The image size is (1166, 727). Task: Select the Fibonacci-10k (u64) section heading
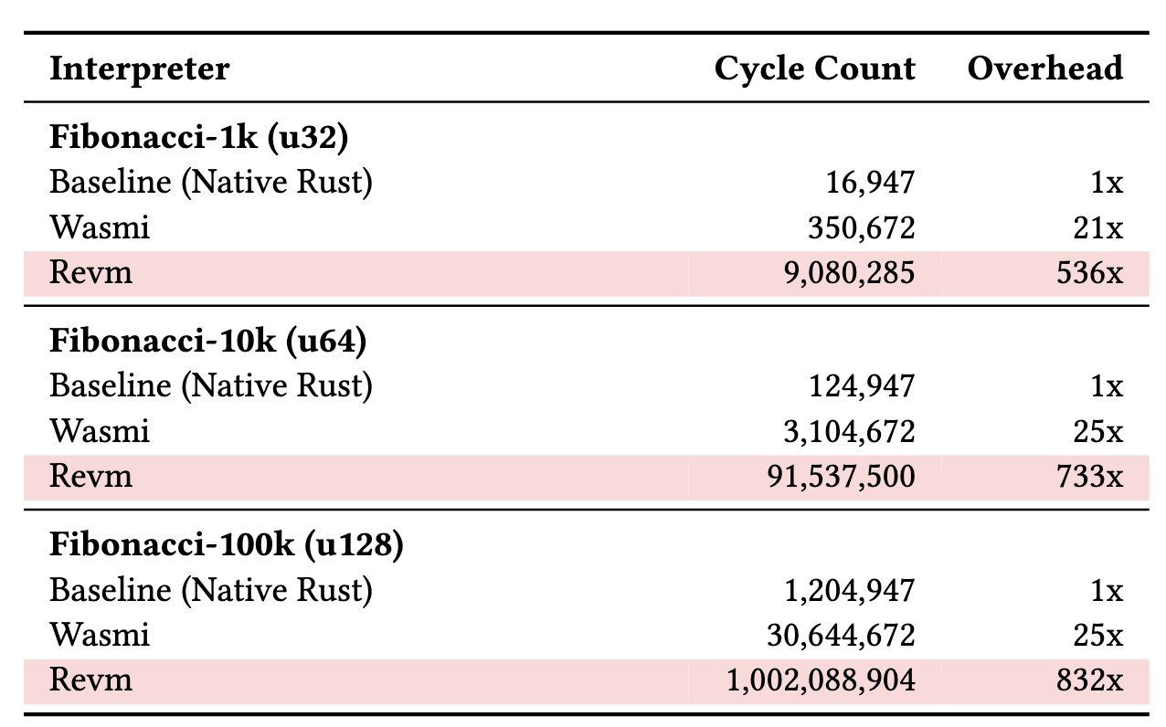(208, 342)
